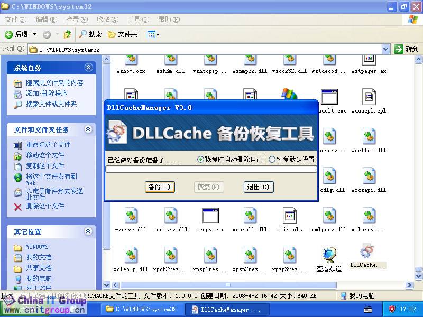423x317 pixels.
Task: Click 隐藏此文件夹的内容 link
Action: tap(55, 83)
